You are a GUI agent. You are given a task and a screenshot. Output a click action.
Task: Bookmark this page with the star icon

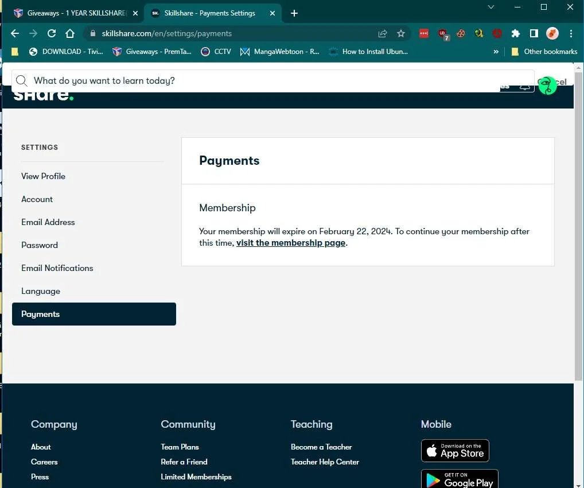pyautogui.click(x=401, y=33)
